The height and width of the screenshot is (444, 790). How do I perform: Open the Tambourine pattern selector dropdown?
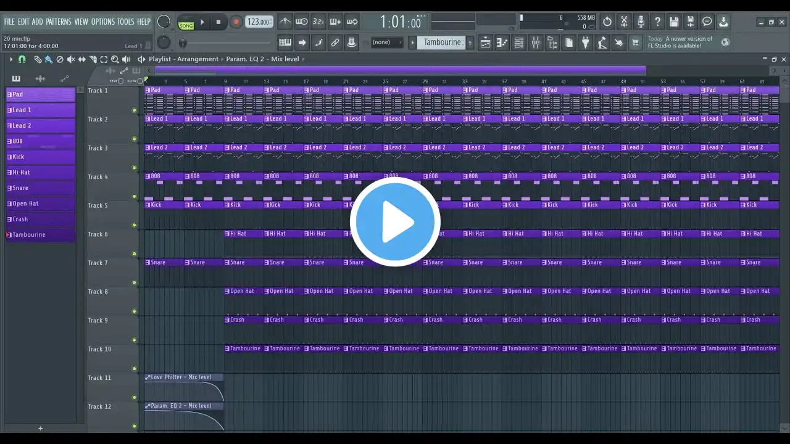(442, 43)
